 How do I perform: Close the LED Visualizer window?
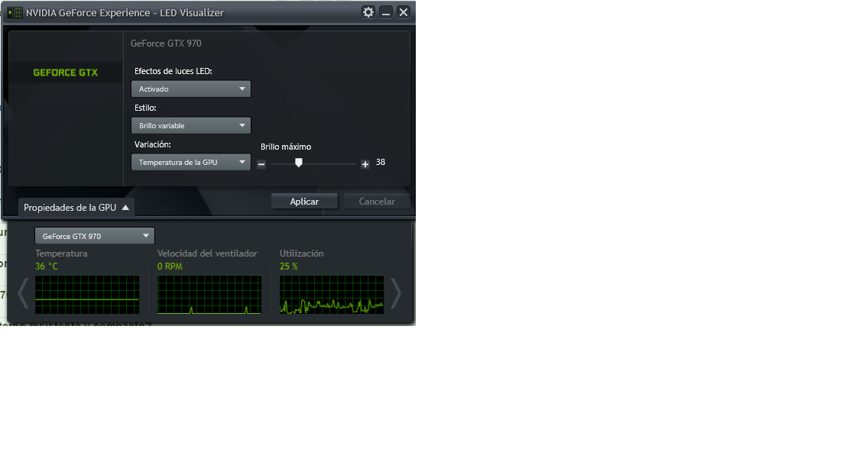404,11
